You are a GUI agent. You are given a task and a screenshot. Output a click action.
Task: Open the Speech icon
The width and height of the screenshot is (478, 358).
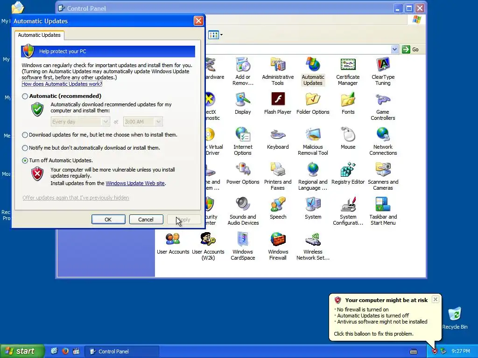278,208
